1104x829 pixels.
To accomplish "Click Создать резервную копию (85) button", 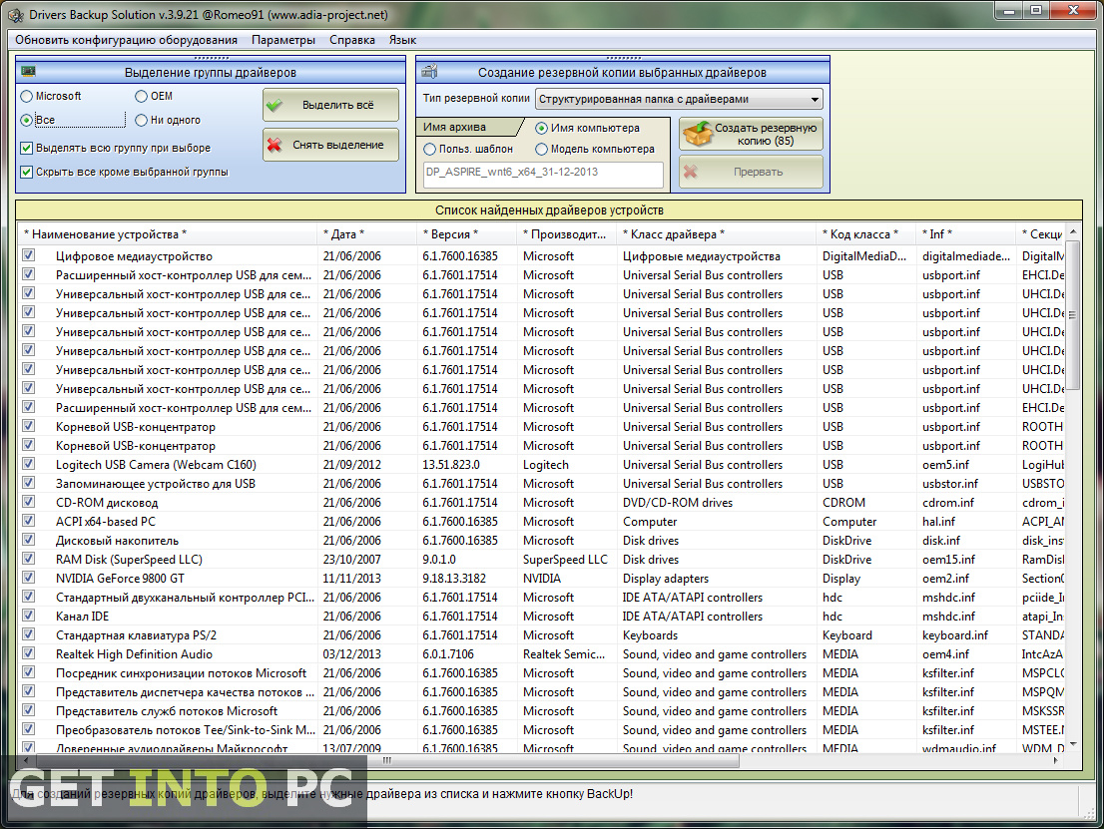I will [751, 134].
